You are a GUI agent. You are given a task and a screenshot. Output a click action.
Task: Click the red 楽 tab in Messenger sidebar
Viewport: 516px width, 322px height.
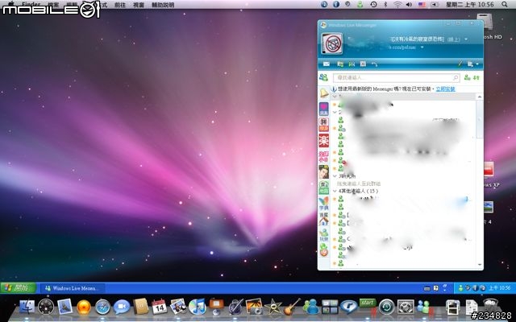(x=324, y=141)
